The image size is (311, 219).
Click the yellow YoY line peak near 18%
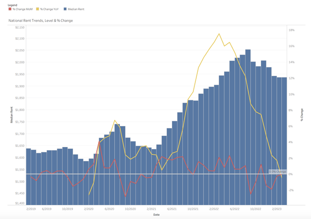click(219, 34)
